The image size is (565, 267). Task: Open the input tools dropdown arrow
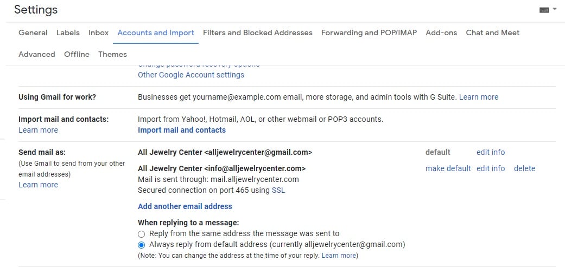[x=555, y=10]
